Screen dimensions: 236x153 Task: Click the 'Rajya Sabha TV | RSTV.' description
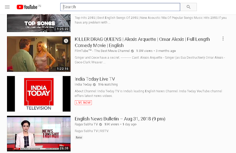pos(92,131)
